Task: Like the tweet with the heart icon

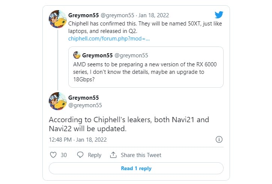Action: tap(53, 155)
